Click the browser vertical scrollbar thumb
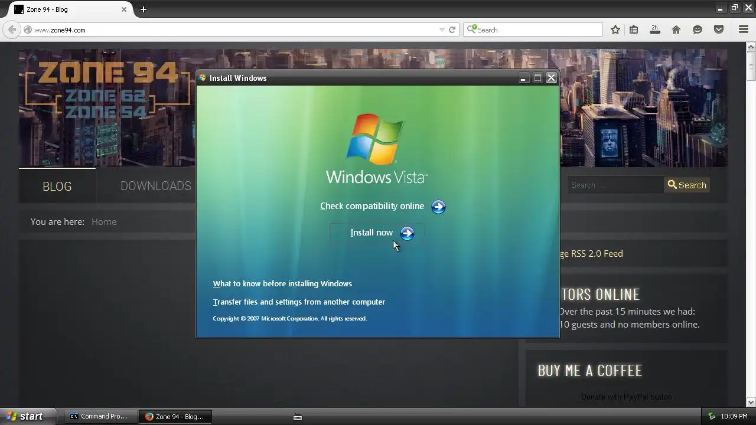The width and height of the screenshot is (756, 425). 751,66
